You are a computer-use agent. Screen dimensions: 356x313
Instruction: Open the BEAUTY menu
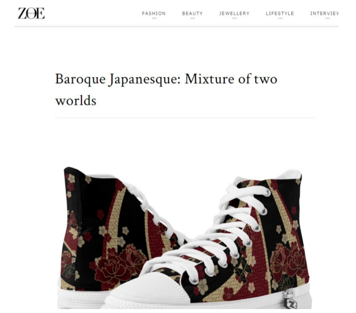pos(192,13)
